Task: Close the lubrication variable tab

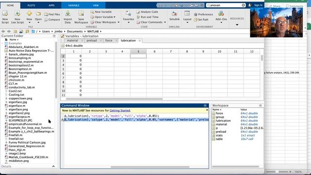Action: (139, 40)
